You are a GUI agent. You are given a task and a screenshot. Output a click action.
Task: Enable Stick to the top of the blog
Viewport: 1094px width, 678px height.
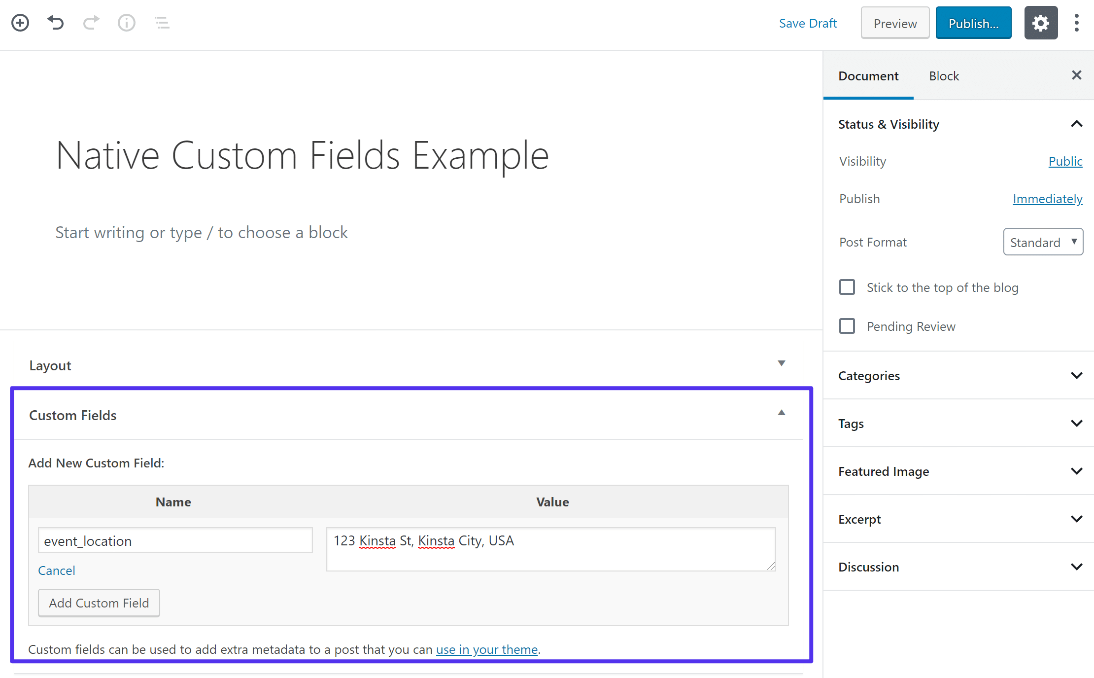846,287
